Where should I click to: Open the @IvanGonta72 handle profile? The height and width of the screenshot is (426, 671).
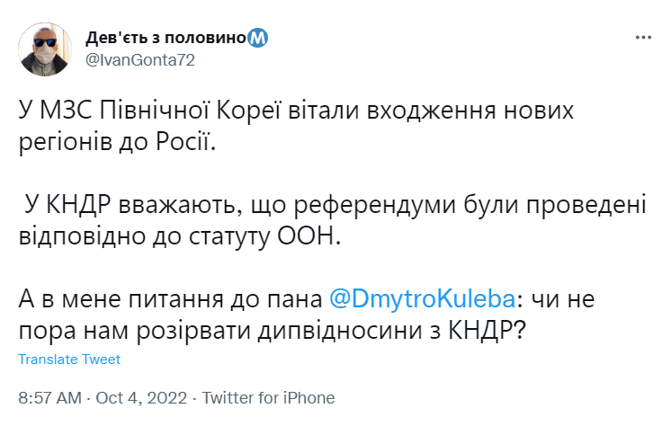139,60
